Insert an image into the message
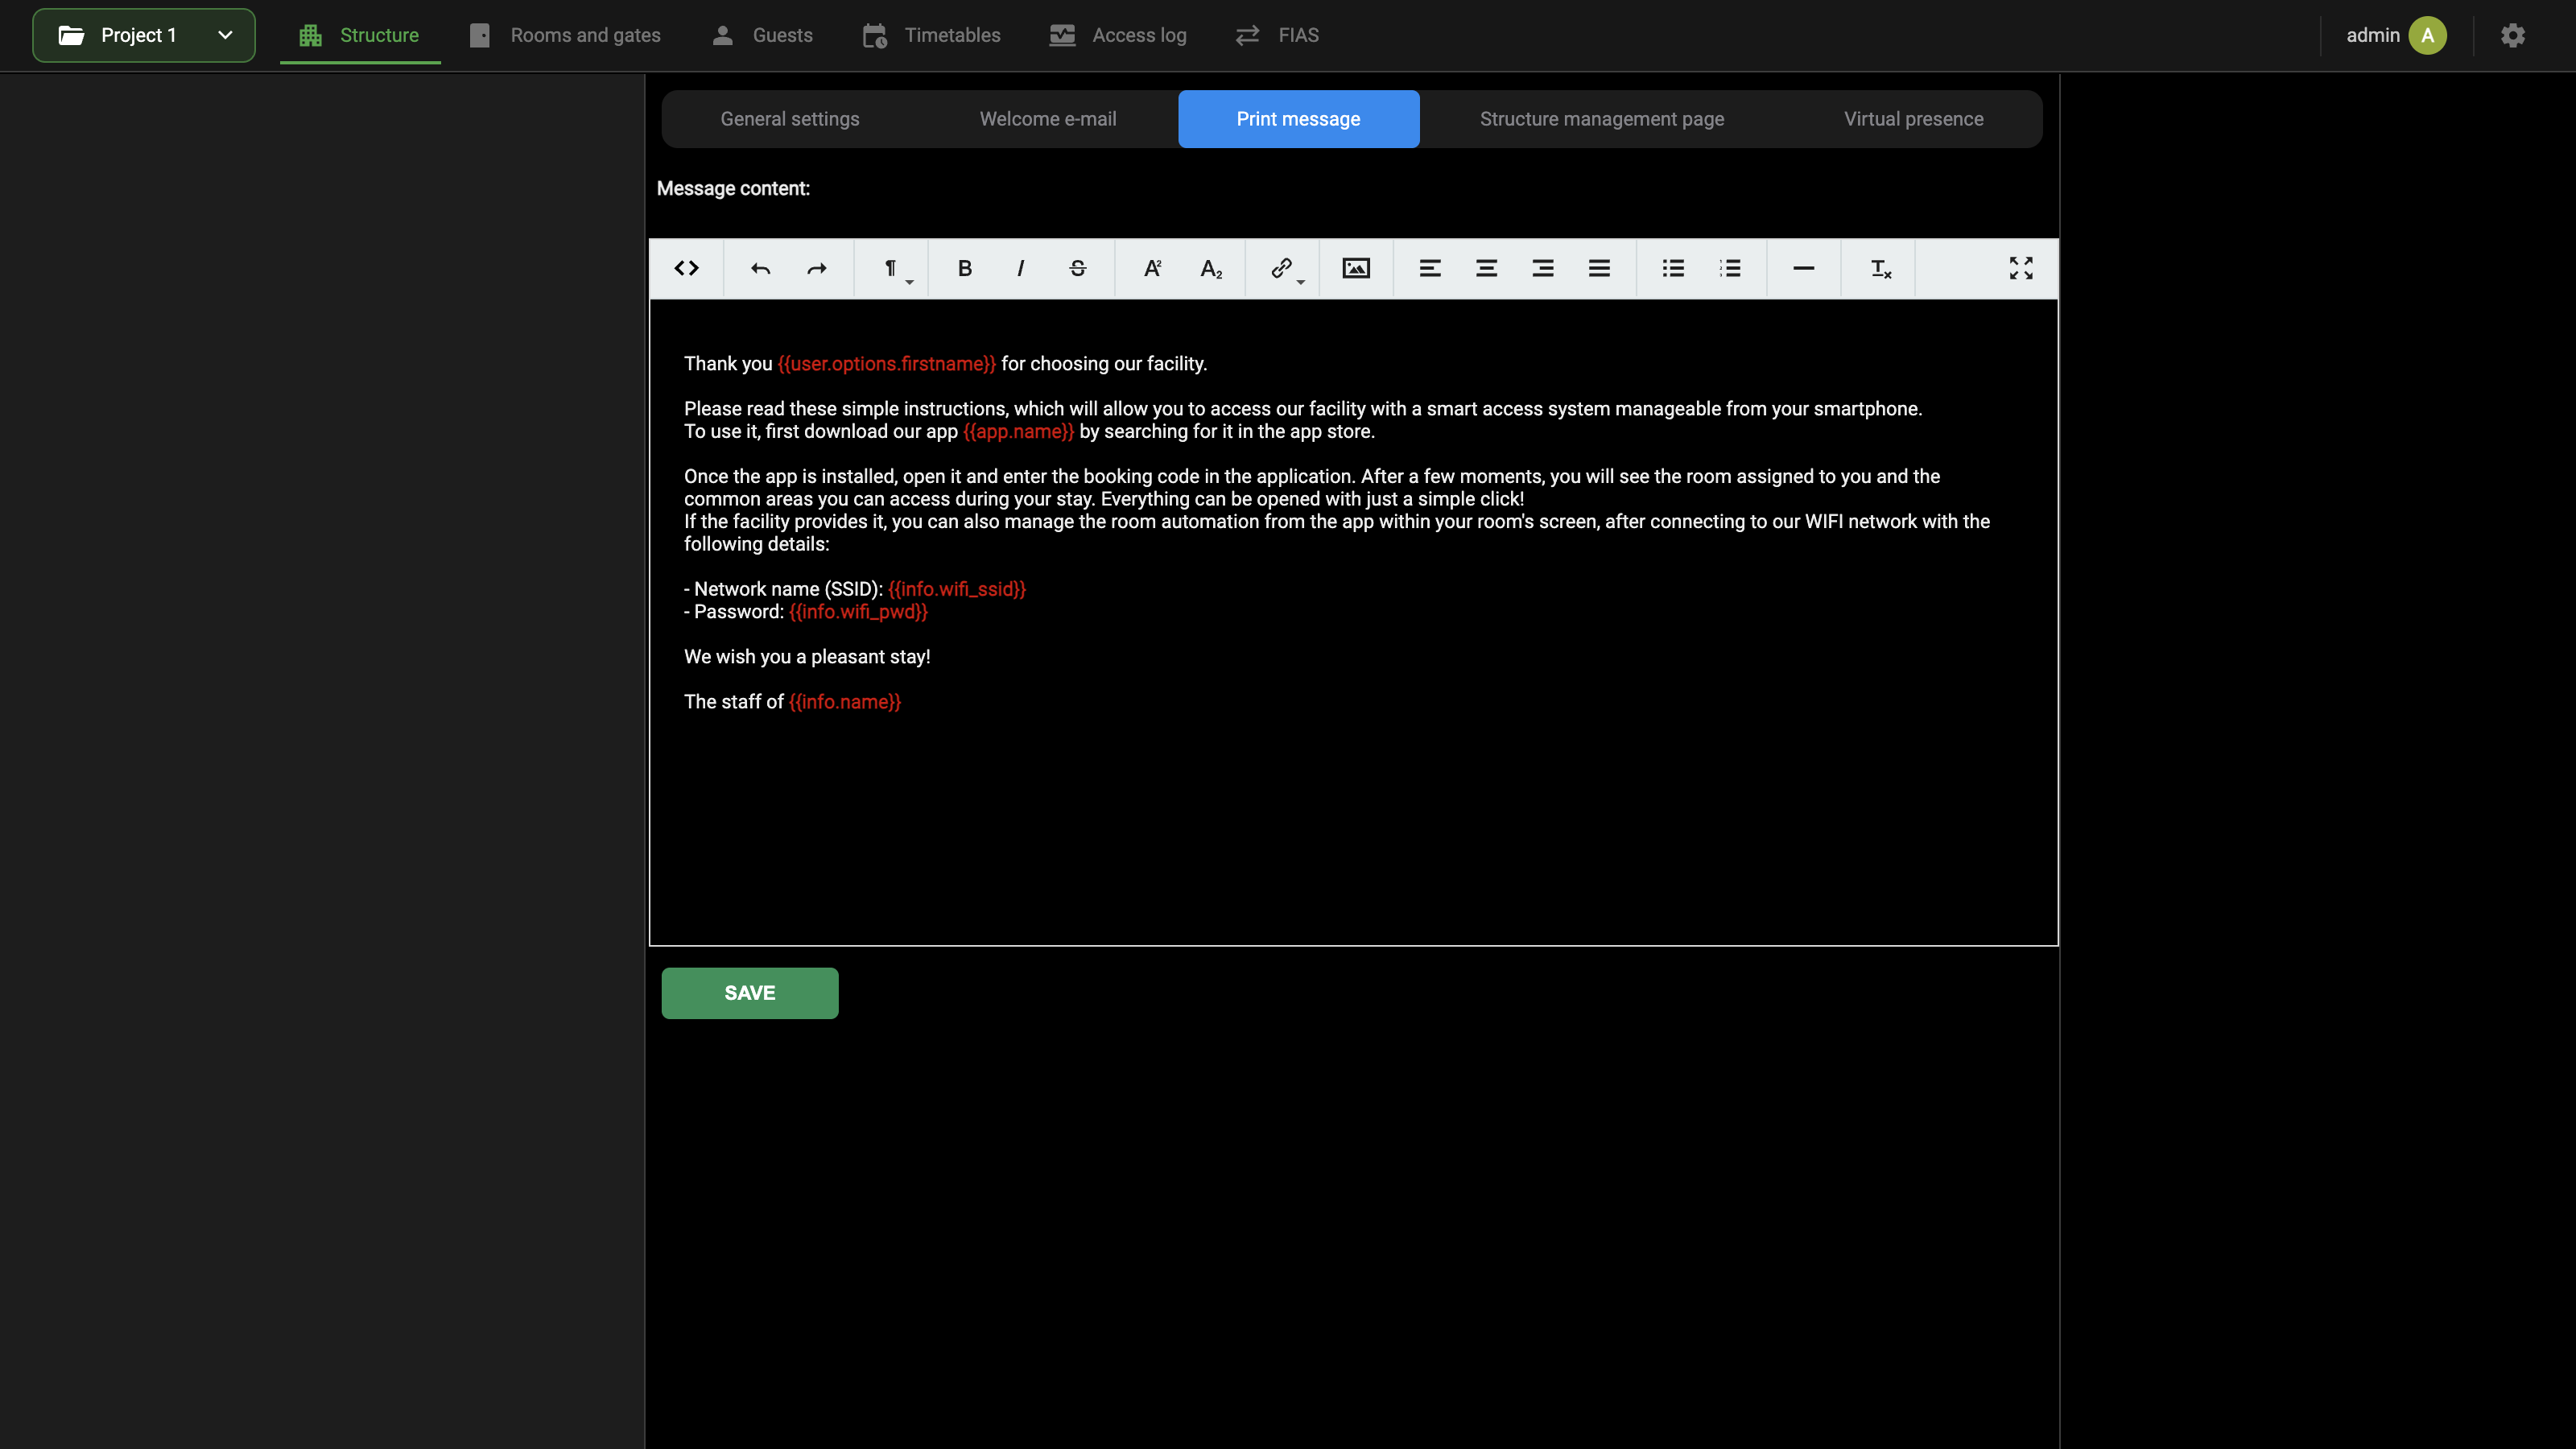This screenshot has height=1449, width=2576. click(1356, 268)
